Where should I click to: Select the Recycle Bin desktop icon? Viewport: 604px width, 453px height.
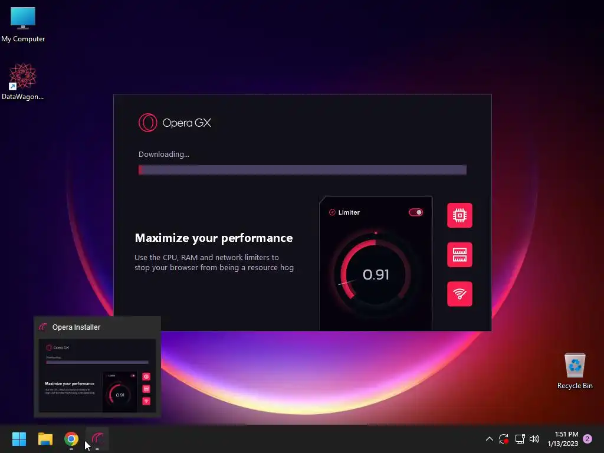pos(575,372)
